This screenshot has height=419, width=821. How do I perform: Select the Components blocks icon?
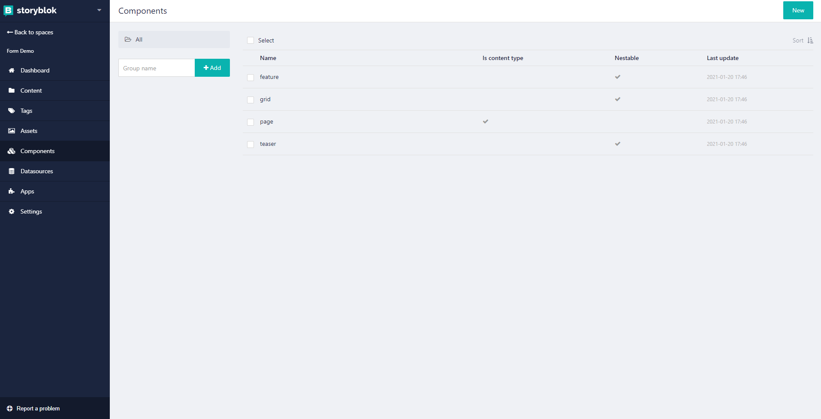(12, 151)
